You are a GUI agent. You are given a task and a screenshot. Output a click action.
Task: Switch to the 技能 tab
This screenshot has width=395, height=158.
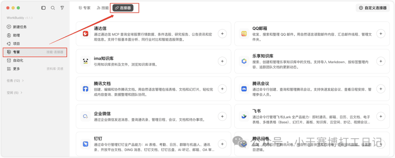click(103, 8)
